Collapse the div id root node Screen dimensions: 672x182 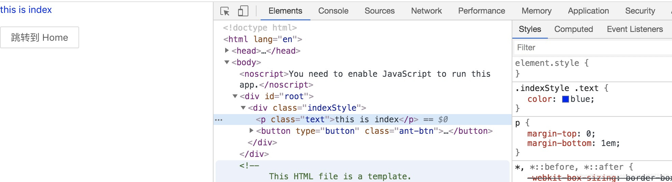click(235, 96)
